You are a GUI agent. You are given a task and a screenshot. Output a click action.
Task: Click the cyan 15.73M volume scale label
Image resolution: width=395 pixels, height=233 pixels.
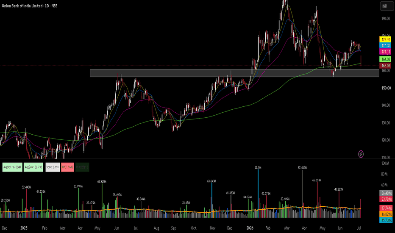(x=386, y=220)
